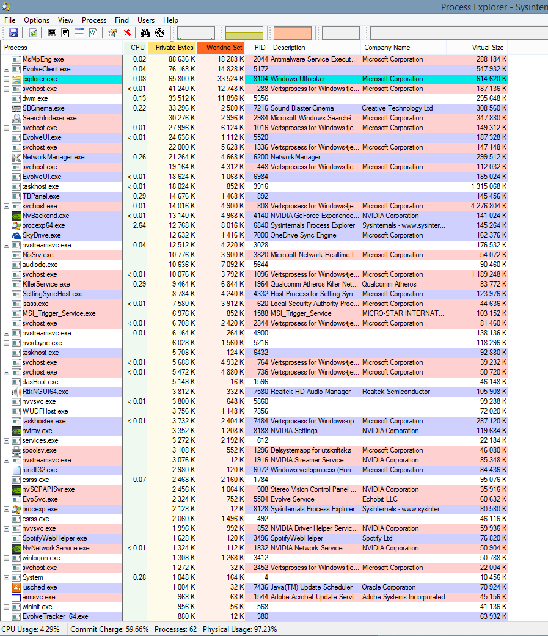
Task: Click the RtkNGUI64.exe speaker icon
Action: (16, 392)
